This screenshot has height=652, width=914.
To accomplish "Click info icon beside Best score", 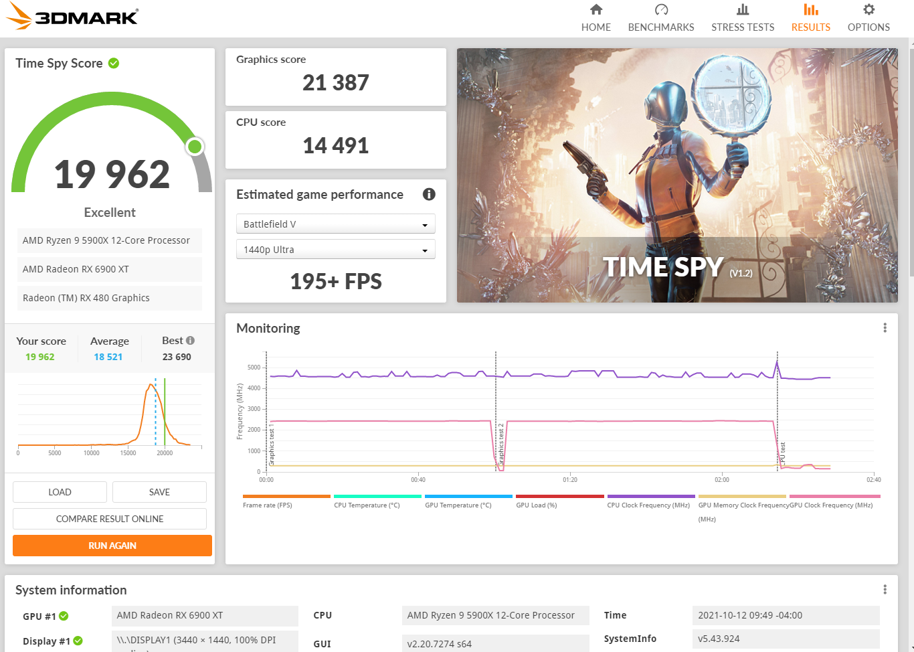I will 191,340.
